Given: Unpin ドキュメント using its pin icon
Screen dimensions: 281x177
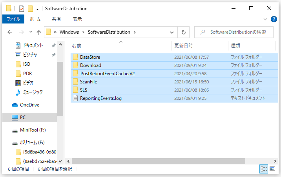Looking at the screenshot, I should 54,45.
